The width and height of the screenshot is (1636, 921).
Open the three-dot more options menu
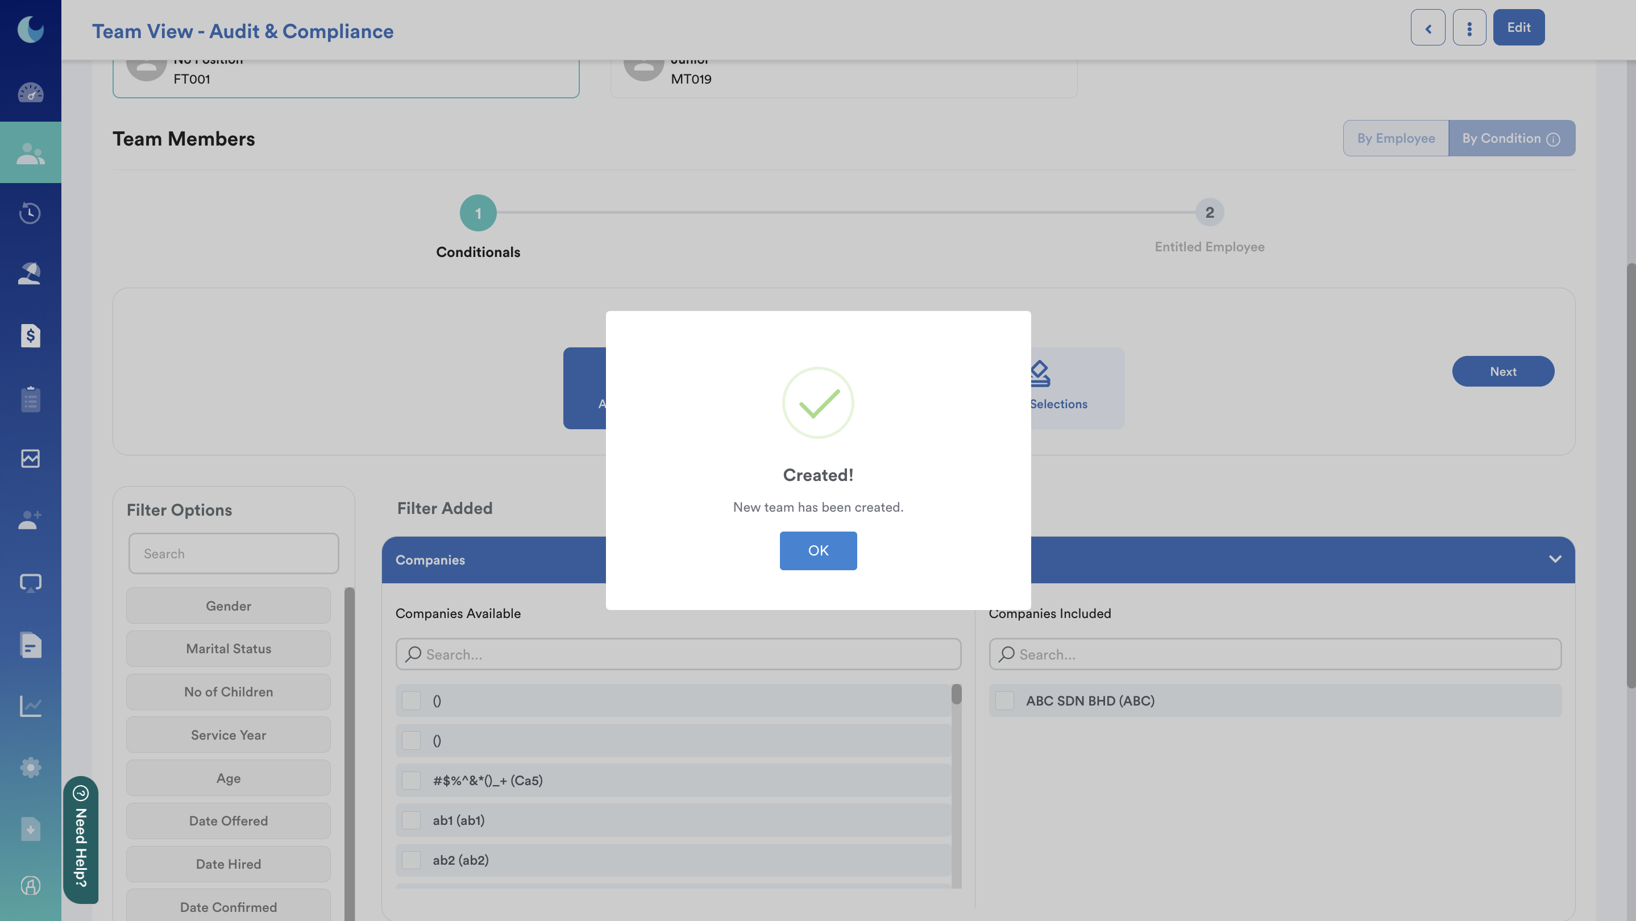point(1469,27)
